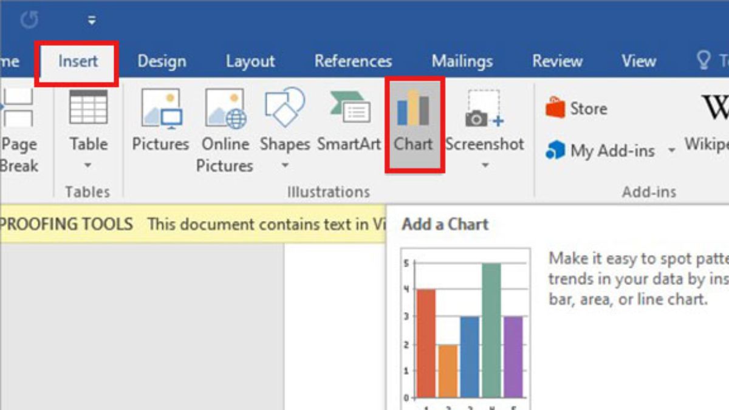The width and height of the screenshot is (729, 410).
Task: Select the Online Pictures icon
Action: [224, 110]
